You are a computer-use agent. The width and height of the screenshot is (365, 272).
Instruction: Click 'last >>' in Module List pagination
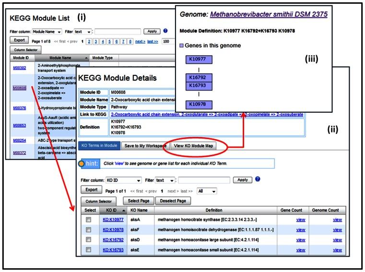pyautogui.click(x=153, y=41)
